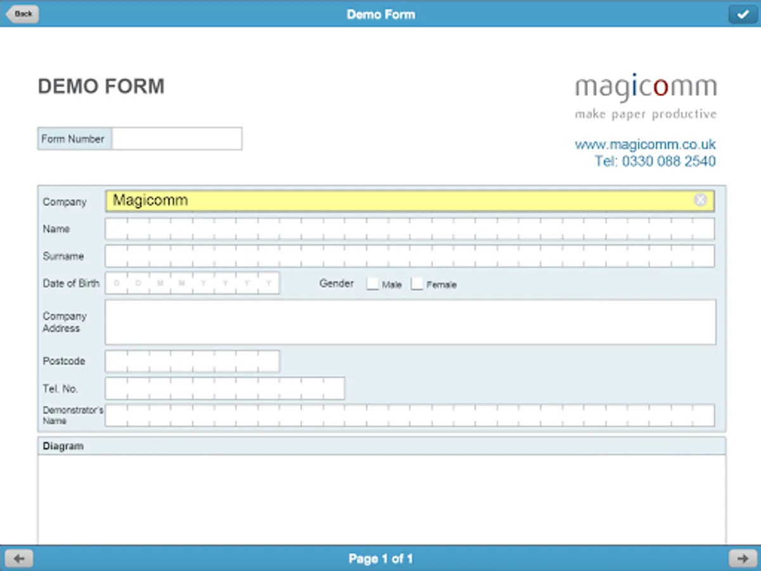Select the Date of Birth field
The image size is (761, 571).
192,283
